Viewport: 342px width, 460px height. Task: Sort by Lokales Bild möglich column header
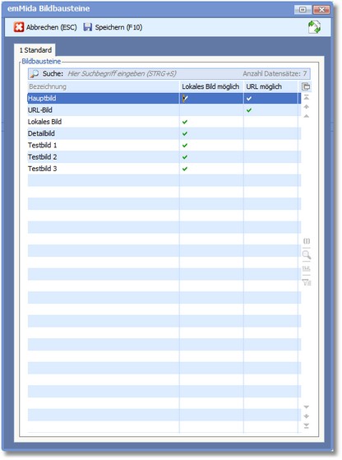point(211,86)
